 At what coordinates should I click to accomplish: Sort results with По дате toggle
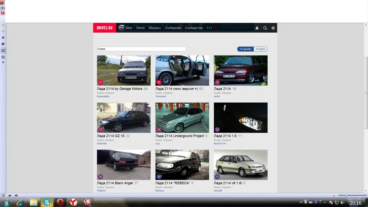261,49
